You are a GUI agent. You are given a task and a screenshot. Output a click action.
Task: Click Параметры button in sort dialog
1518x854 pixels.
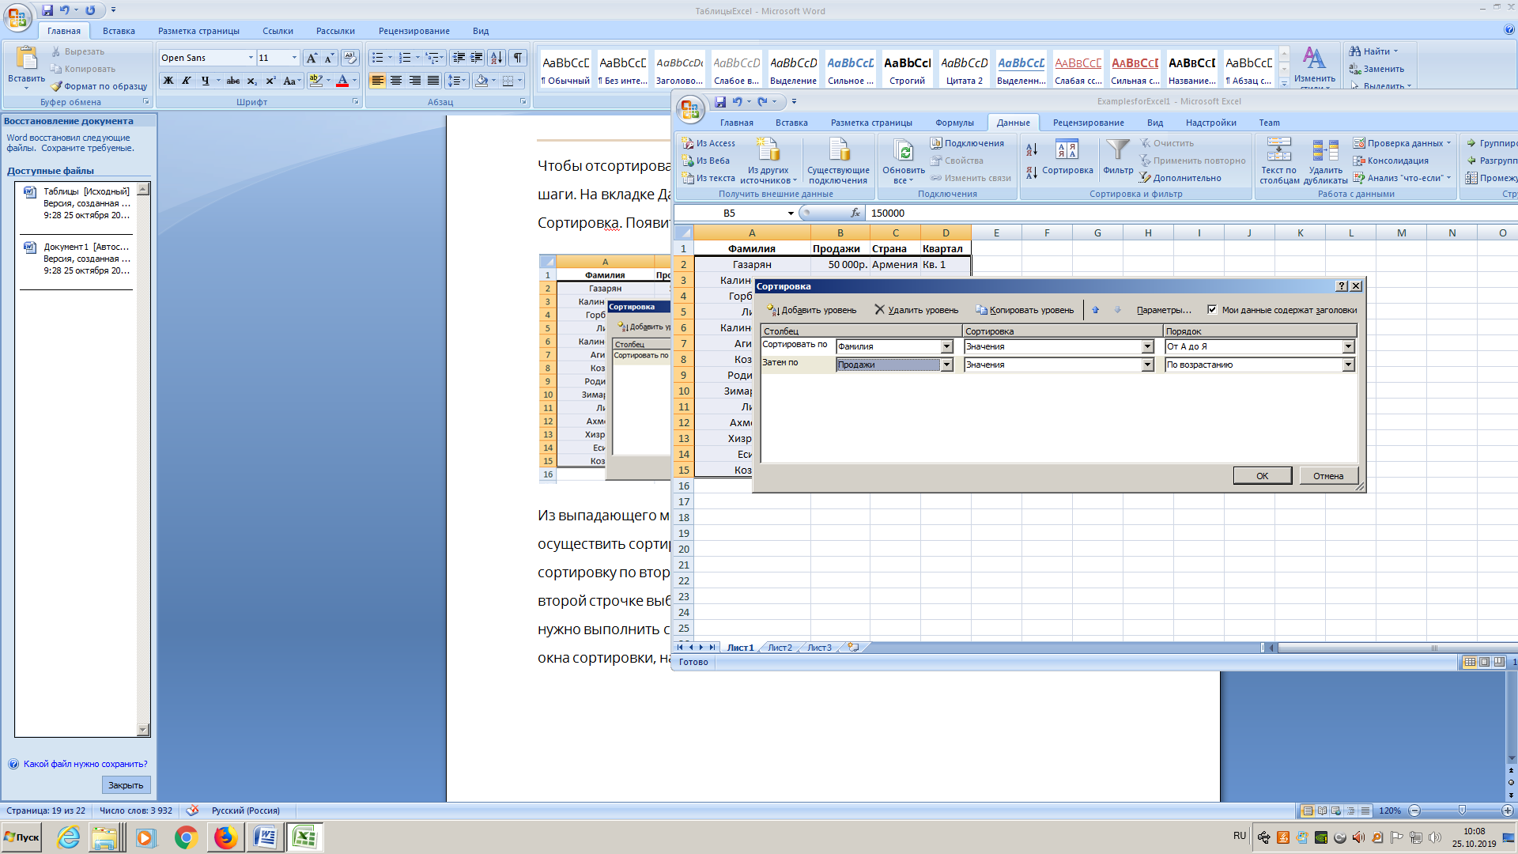(x=1164, y=310)
